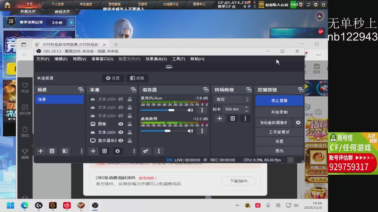Open Sources panel three-dot menu
Viewport: 378px width, 212px height.
point(134,151)
